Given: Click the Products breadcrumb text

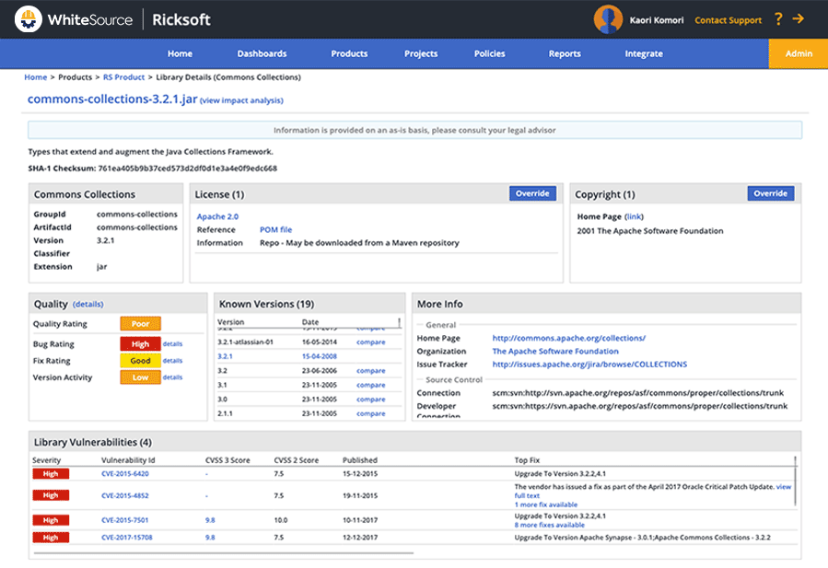Looking at the screenshot, I should coord(75,77).
